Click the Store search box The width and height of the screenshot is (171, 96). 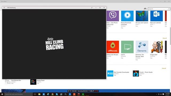[x=159, y=9]
